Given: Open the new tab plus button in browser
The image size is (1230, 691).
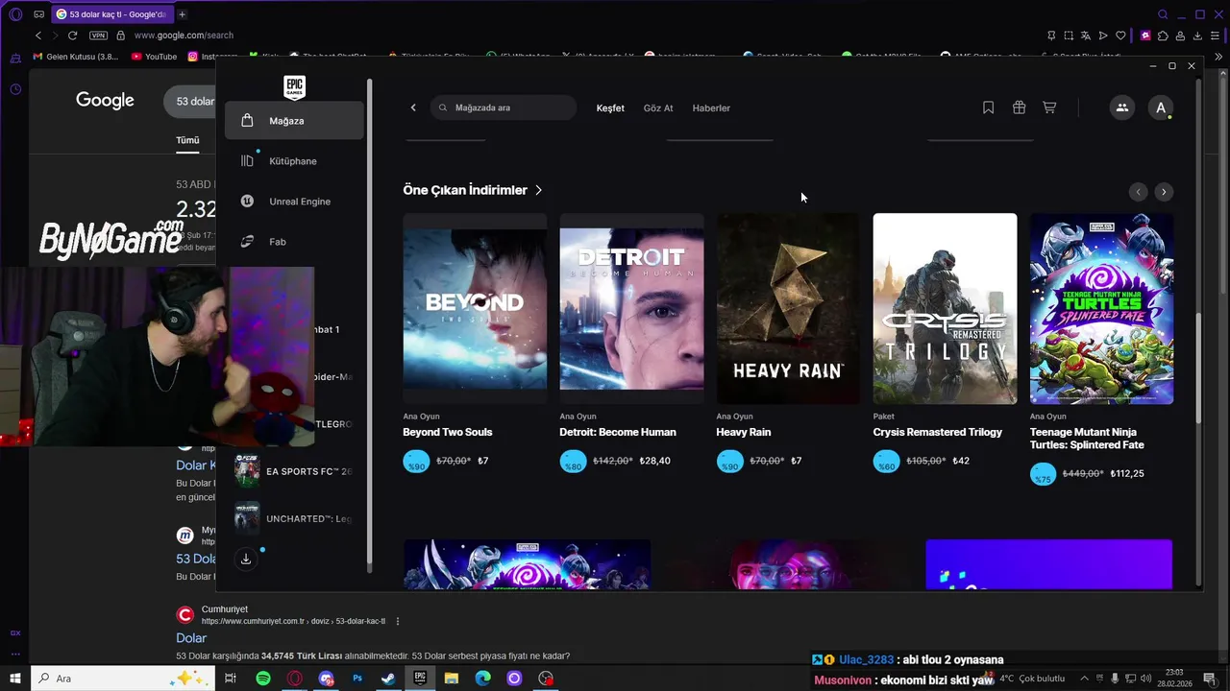Looking at the screenshot, I should pyautogui.click(x=182, y=14).
